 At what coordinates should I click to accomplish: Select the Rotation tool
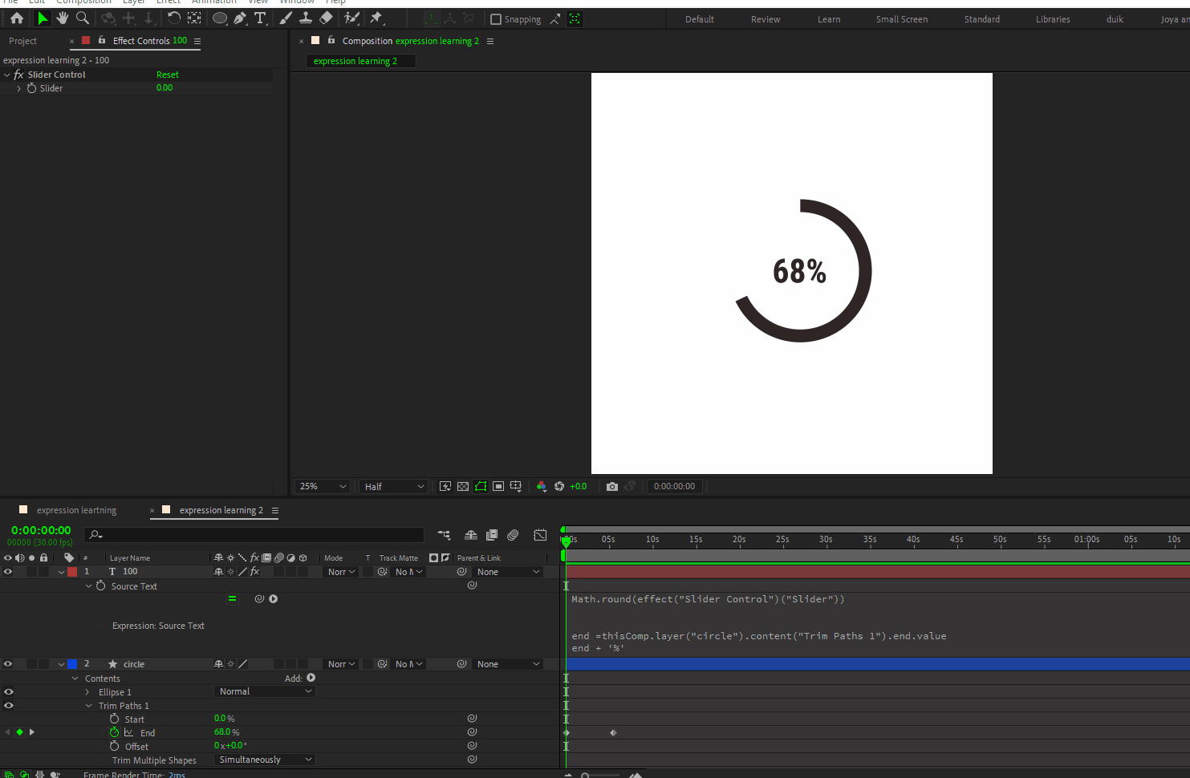[173, 18]
